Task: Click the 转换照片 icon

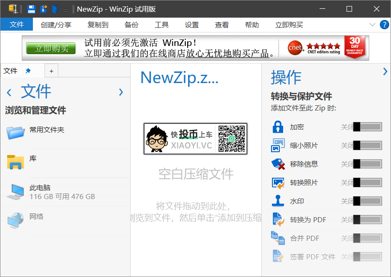Action: pyautogui.click(x=278, y=183)
